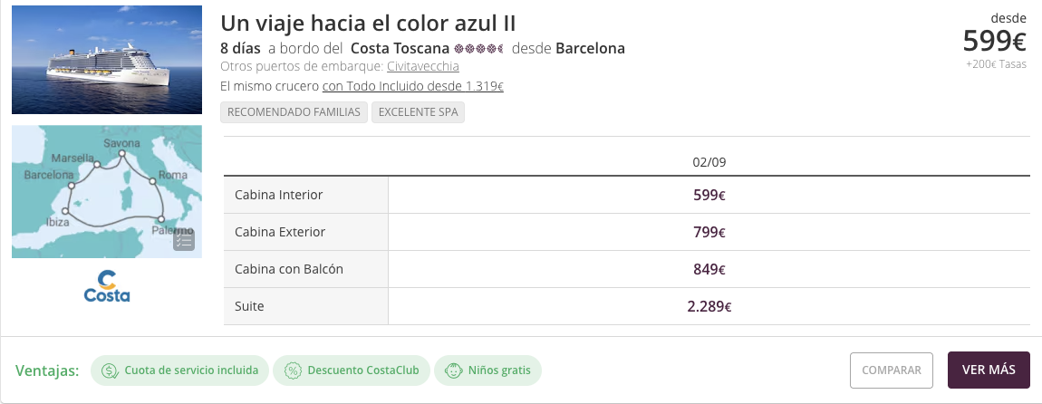Click the VER MÁS button
Viewport: 1042px width, 404px height.
pos(989,370)
